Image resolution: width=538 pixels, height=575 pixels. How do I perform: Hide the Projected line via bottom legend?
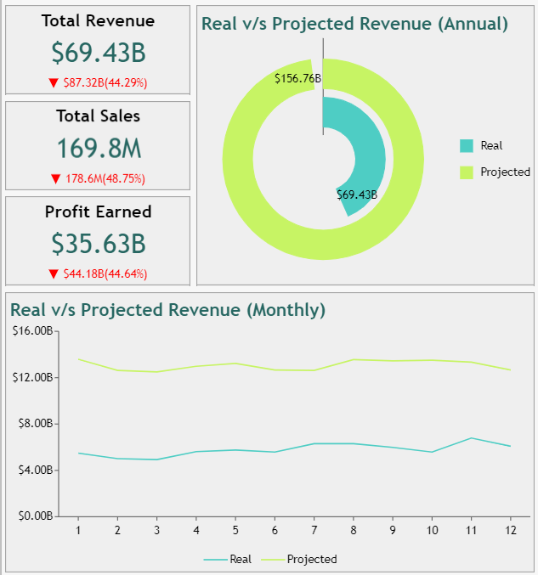[311, 559]
